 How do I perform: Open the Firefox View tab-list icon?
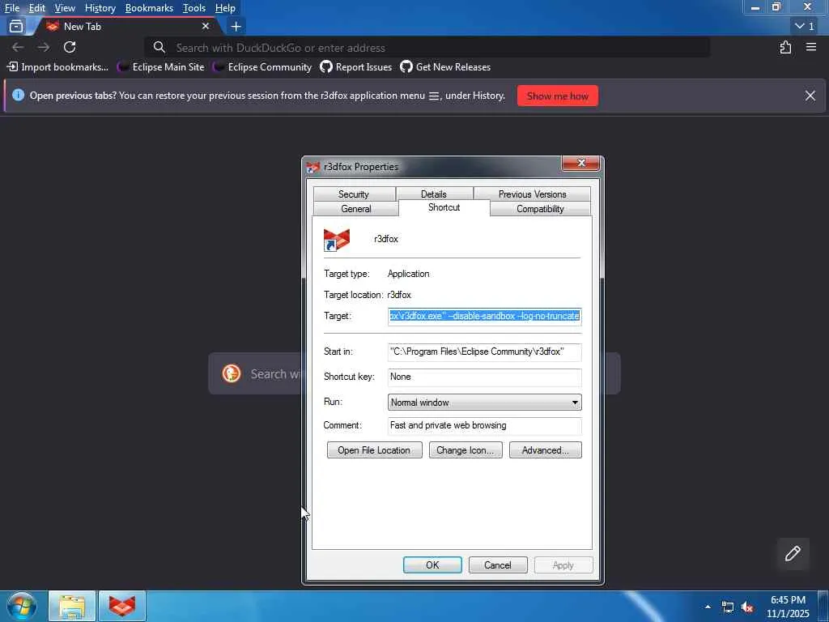[16, 26]
